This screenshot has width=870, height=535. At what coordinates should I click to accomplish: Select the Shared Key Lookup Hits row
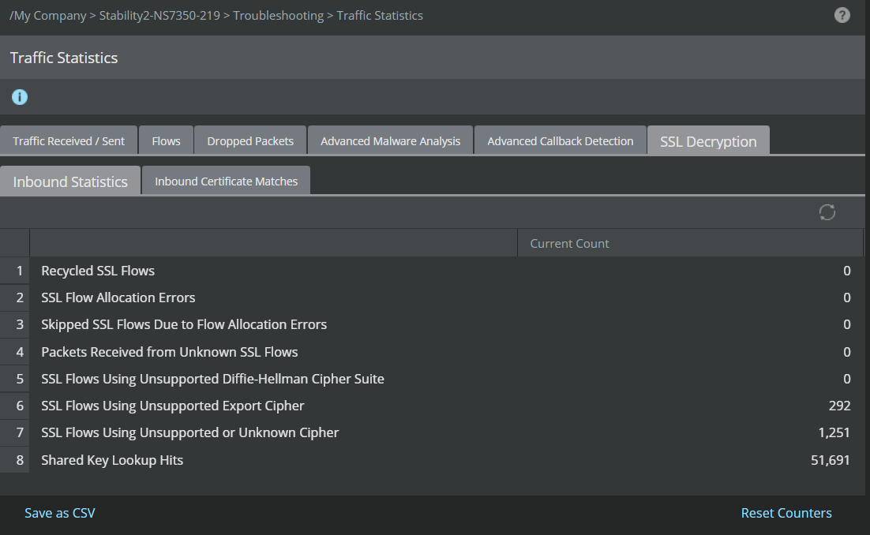(432, 459)
